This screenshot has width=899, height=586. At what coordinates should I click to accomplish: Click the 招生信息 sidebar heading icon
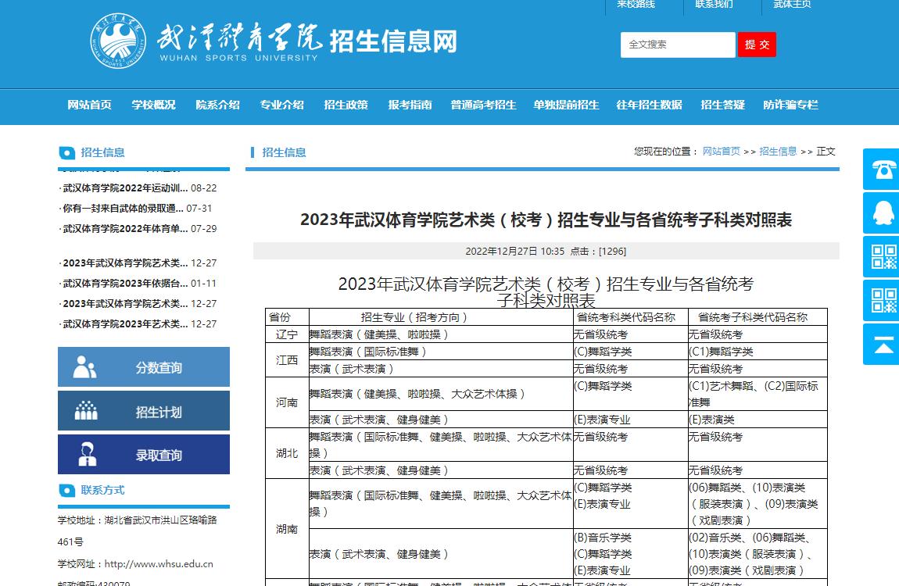(67, 153)
